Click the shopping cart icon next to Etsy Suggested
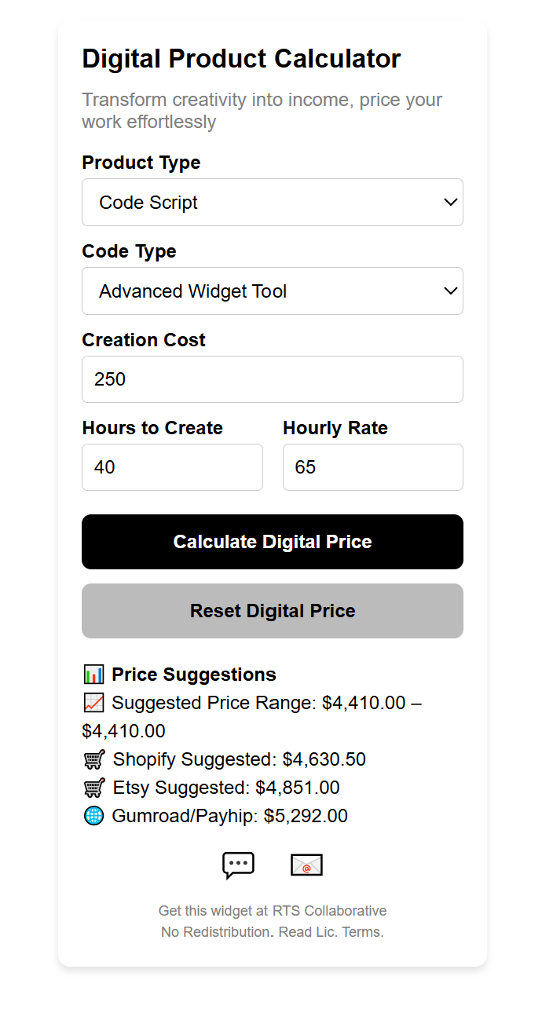 (x=94, y=788)
